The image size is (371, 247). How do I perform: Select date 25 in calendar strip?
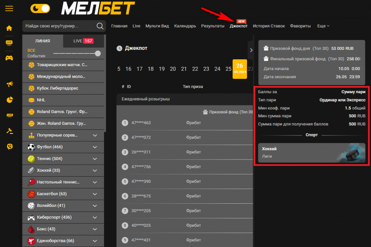tap(228, 69)
